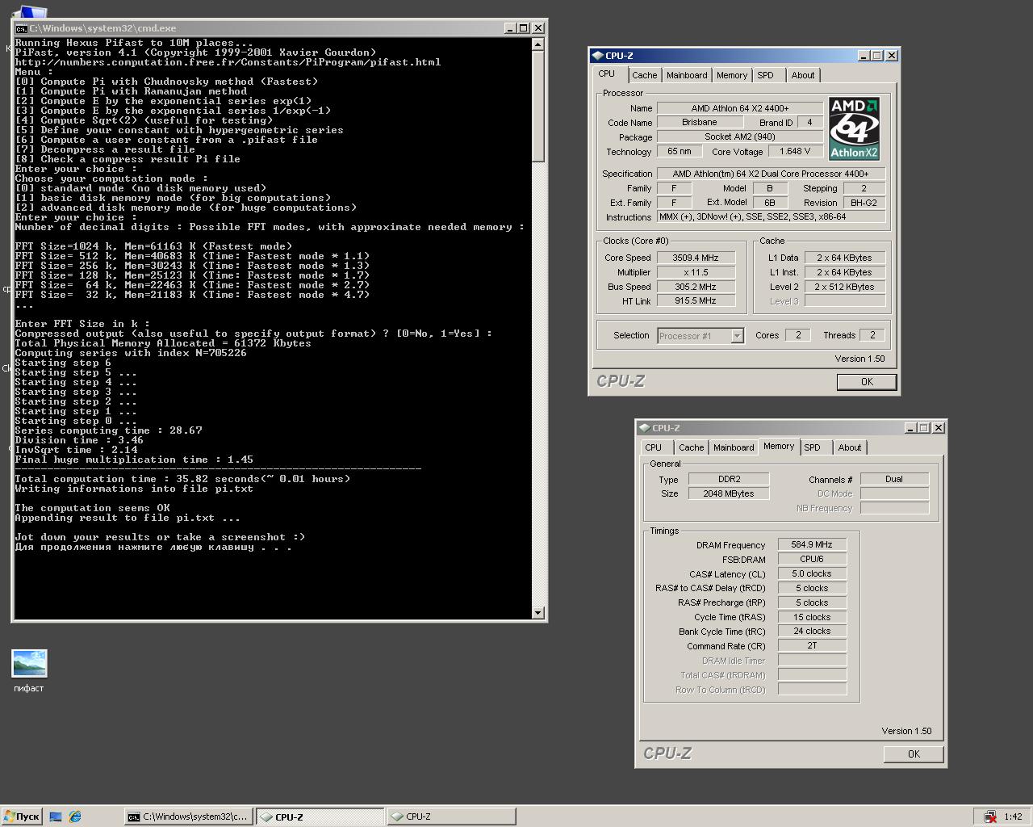Launch Internet Explorer from quick launch
This screenshot has height=827, width=1033.
75,817
